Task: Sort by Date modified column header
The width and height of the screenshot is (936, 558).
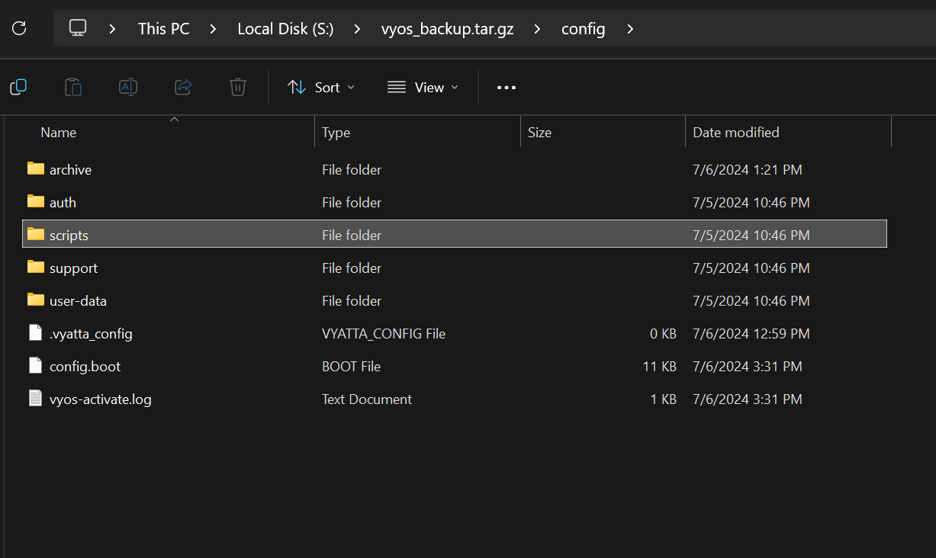Action: click(x=735, y=133)
